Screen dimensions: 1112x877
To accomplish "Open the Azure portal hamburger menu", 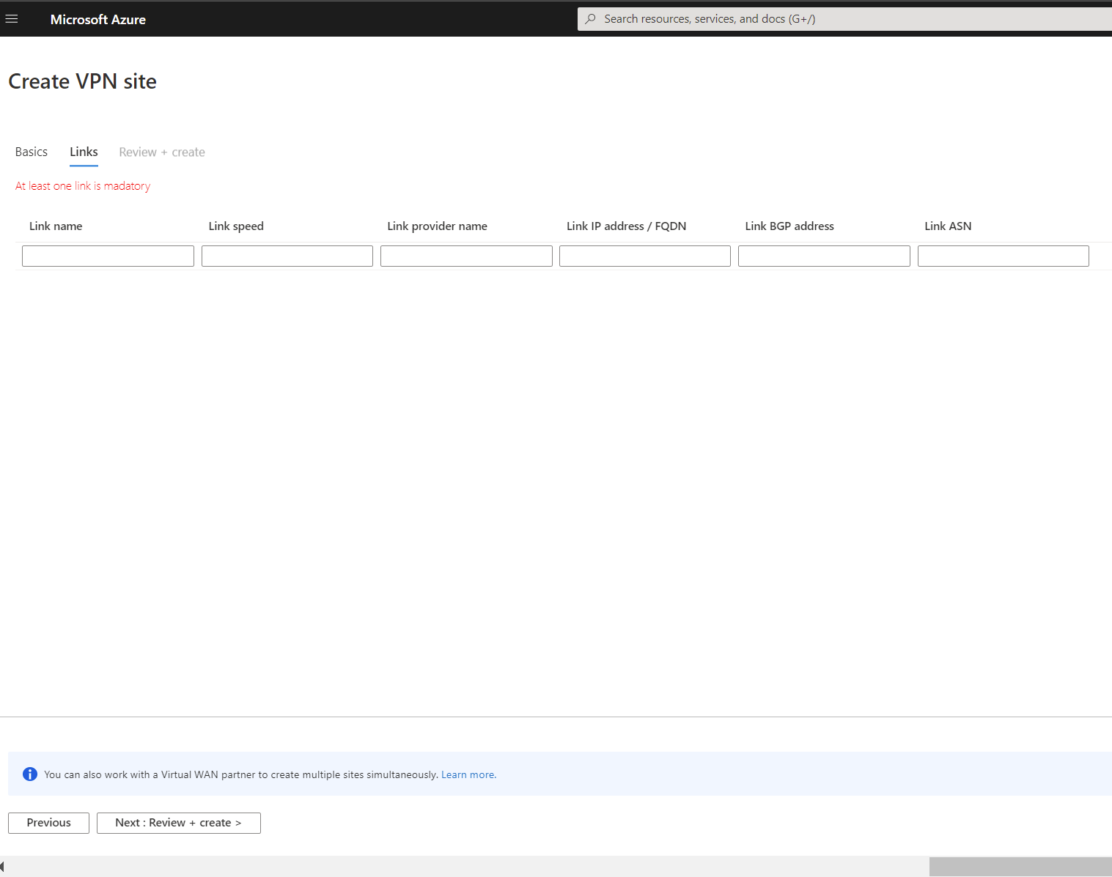I will point(12,18).
